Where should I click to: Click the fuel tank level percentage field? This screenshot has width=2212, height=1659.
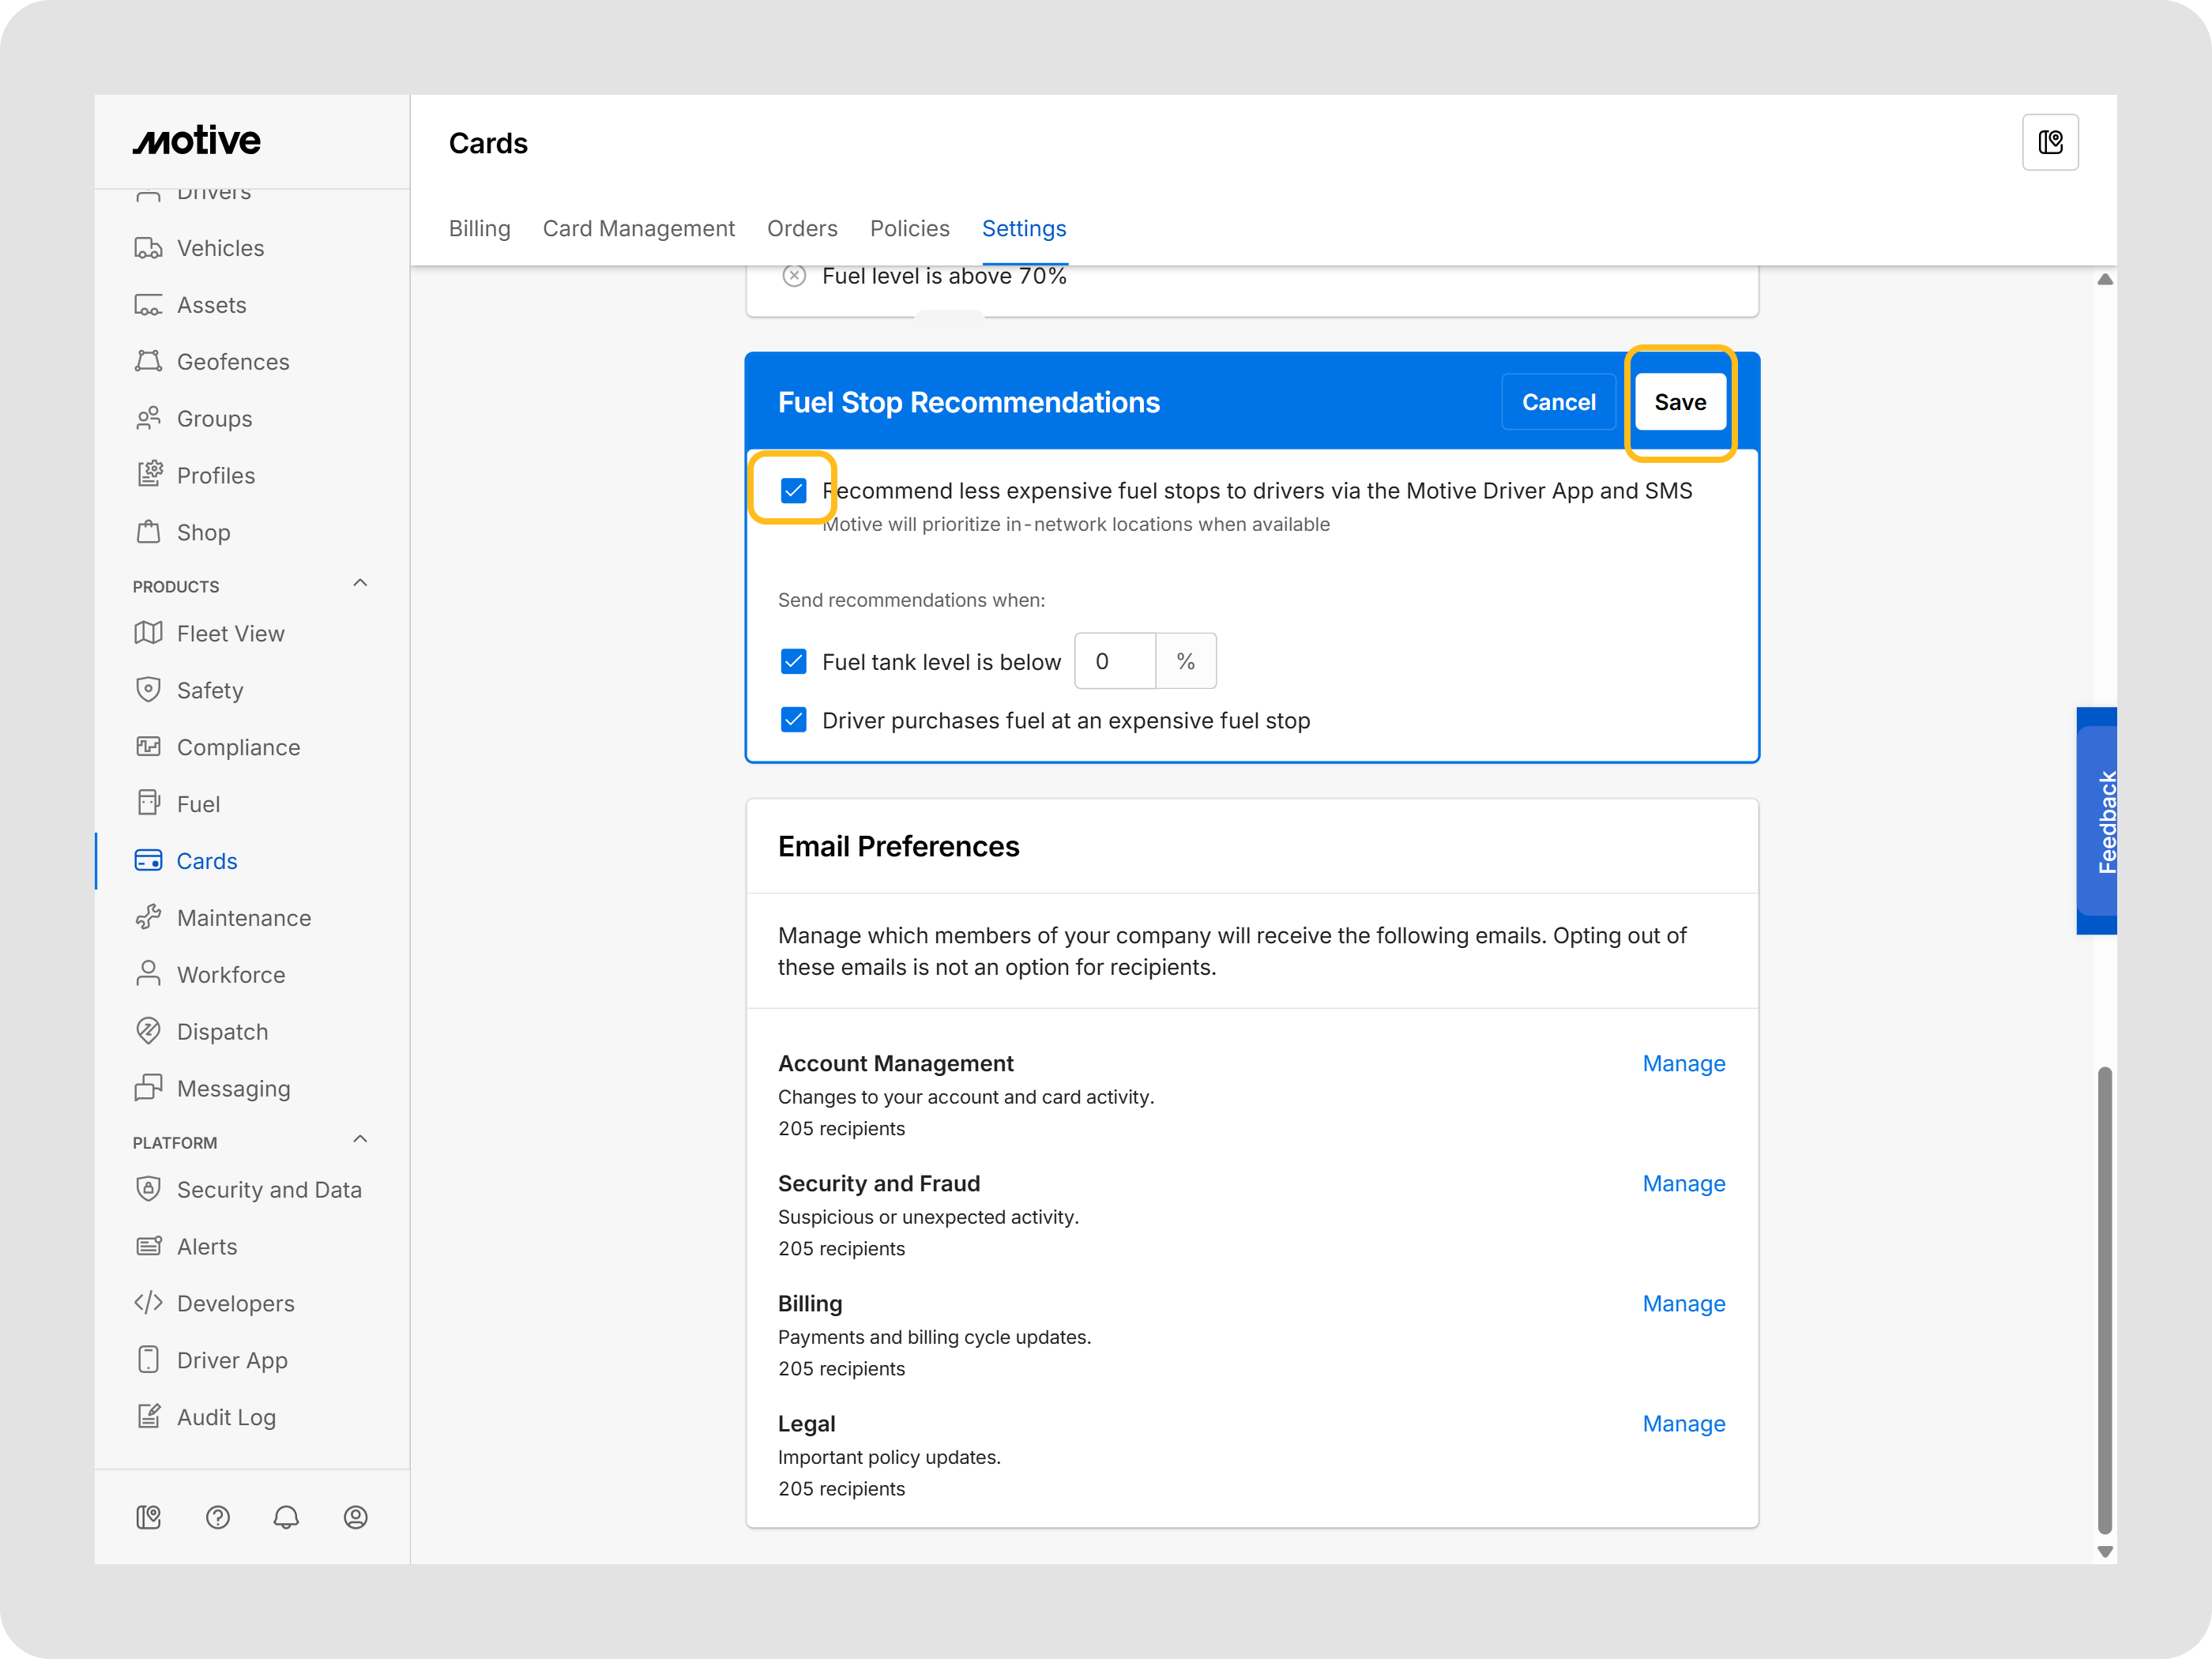click(x=1114, y=661)
